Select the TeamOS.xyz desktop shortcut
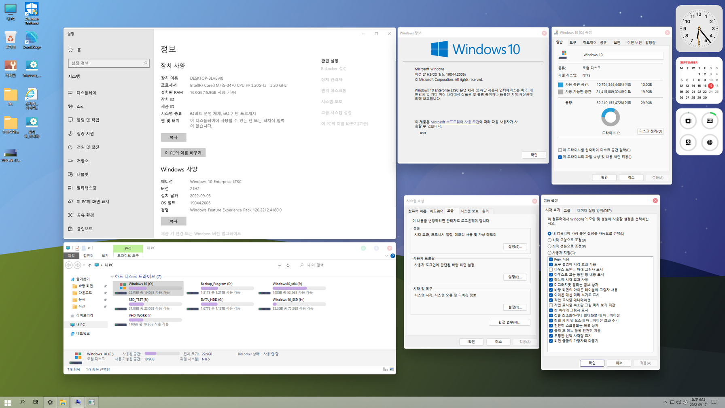The image size is (725, 408). point(32,40)
